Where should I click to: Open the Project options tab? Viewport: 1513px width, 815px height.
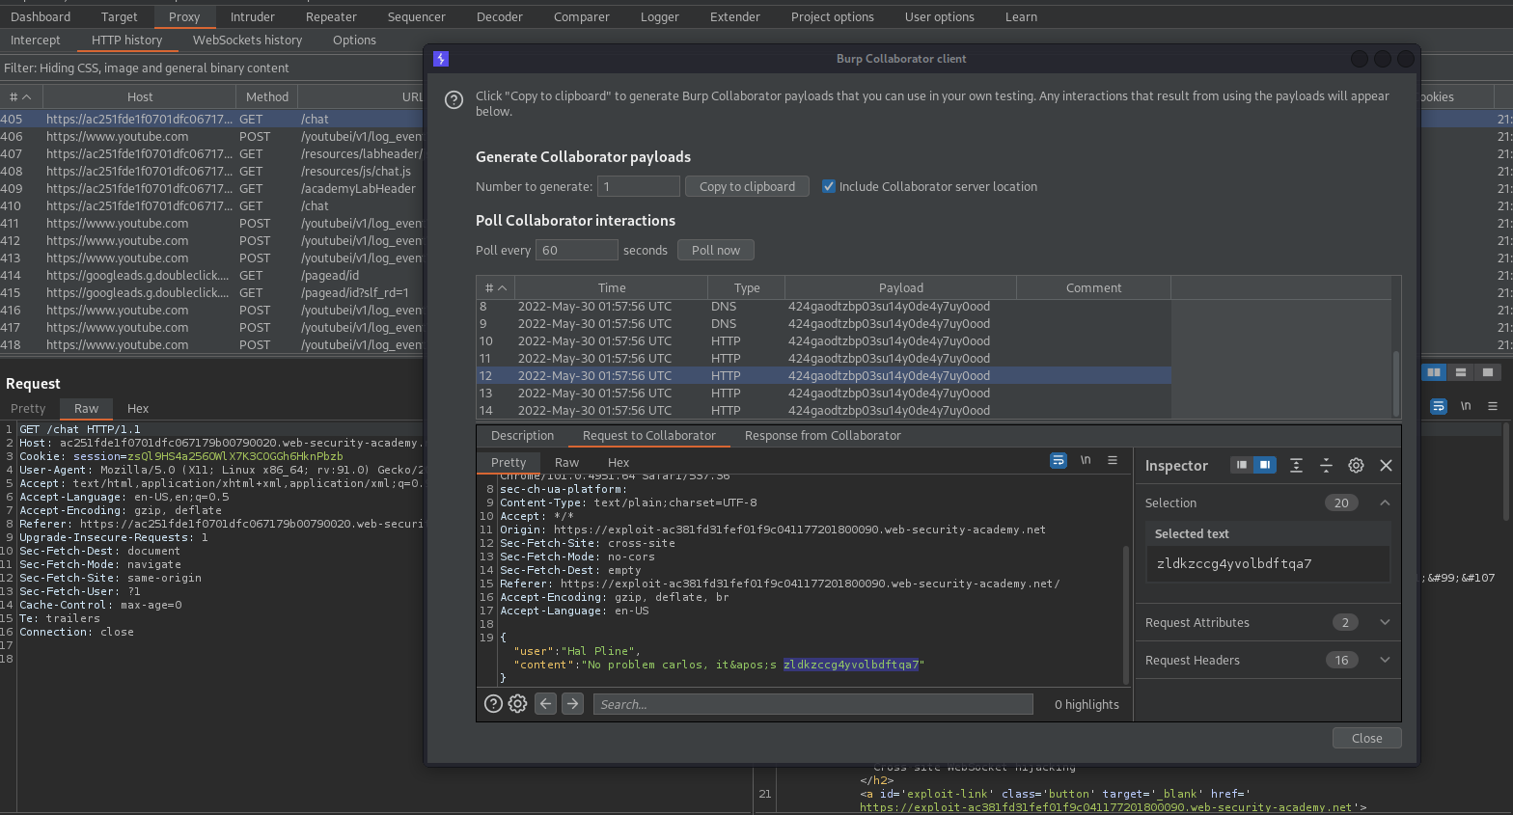pyautogui.click(x=832, y=16)
